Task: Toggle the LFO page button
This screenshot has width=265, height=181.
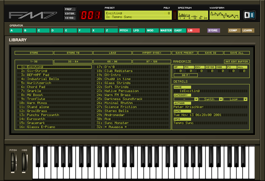Action: (139, 30)
